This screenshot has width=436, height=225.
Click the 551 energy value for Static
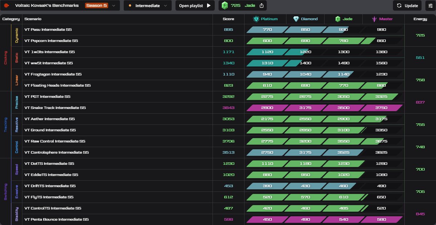point(420,58)
